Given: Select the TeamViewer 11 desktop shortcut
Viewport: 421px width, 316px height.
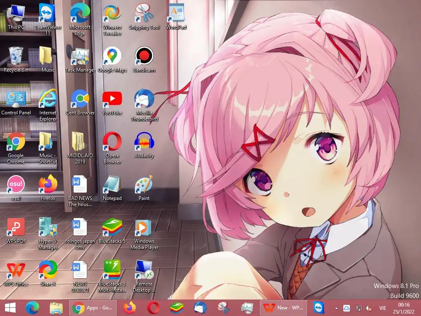Looking at the screenshot, I should coord(48,19).
